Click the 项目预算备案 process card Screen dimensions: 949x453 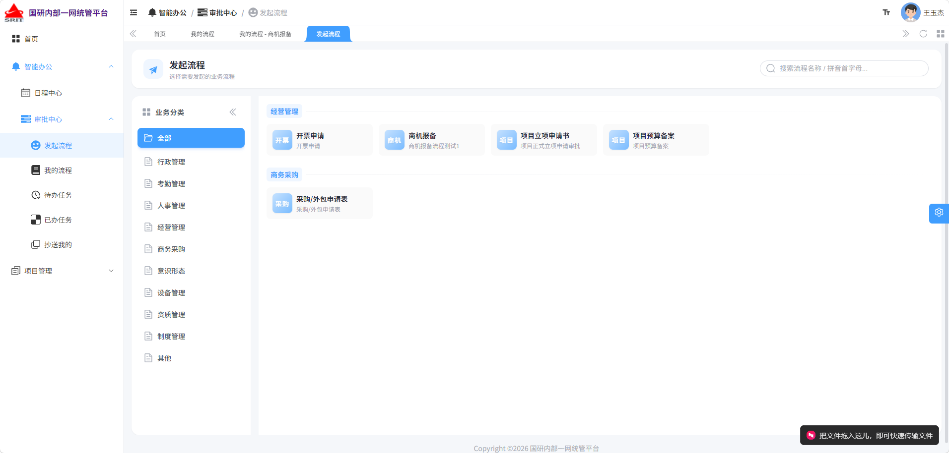[x=656, y=140]
